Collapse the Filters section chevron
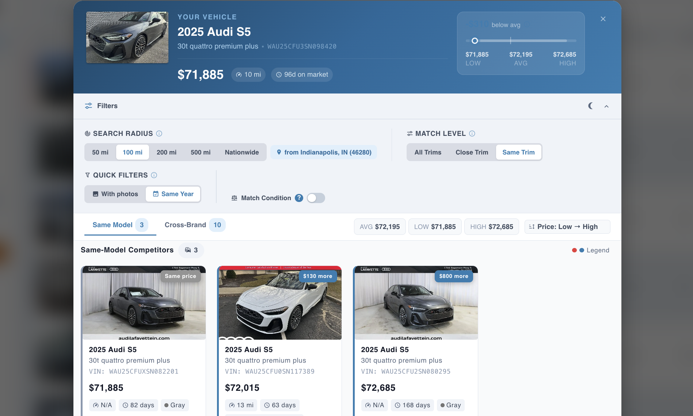 tap(606, 106)
